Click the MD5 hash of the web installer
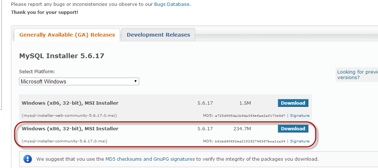This screenshot has height=168, width=378. click(250, 116)
